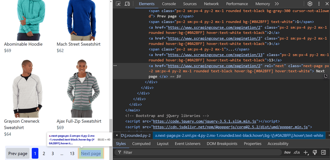Go to page 13 in webpage pagination
This screenshot has height=160, width=330.
coord(72,154)
